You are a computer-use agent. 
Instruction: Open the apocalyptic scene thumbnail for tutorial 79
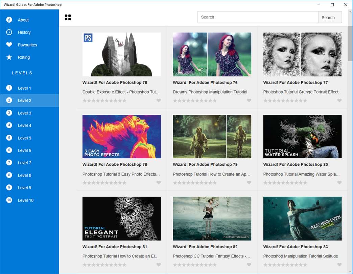pyautogui.click(x=212, y=136)
